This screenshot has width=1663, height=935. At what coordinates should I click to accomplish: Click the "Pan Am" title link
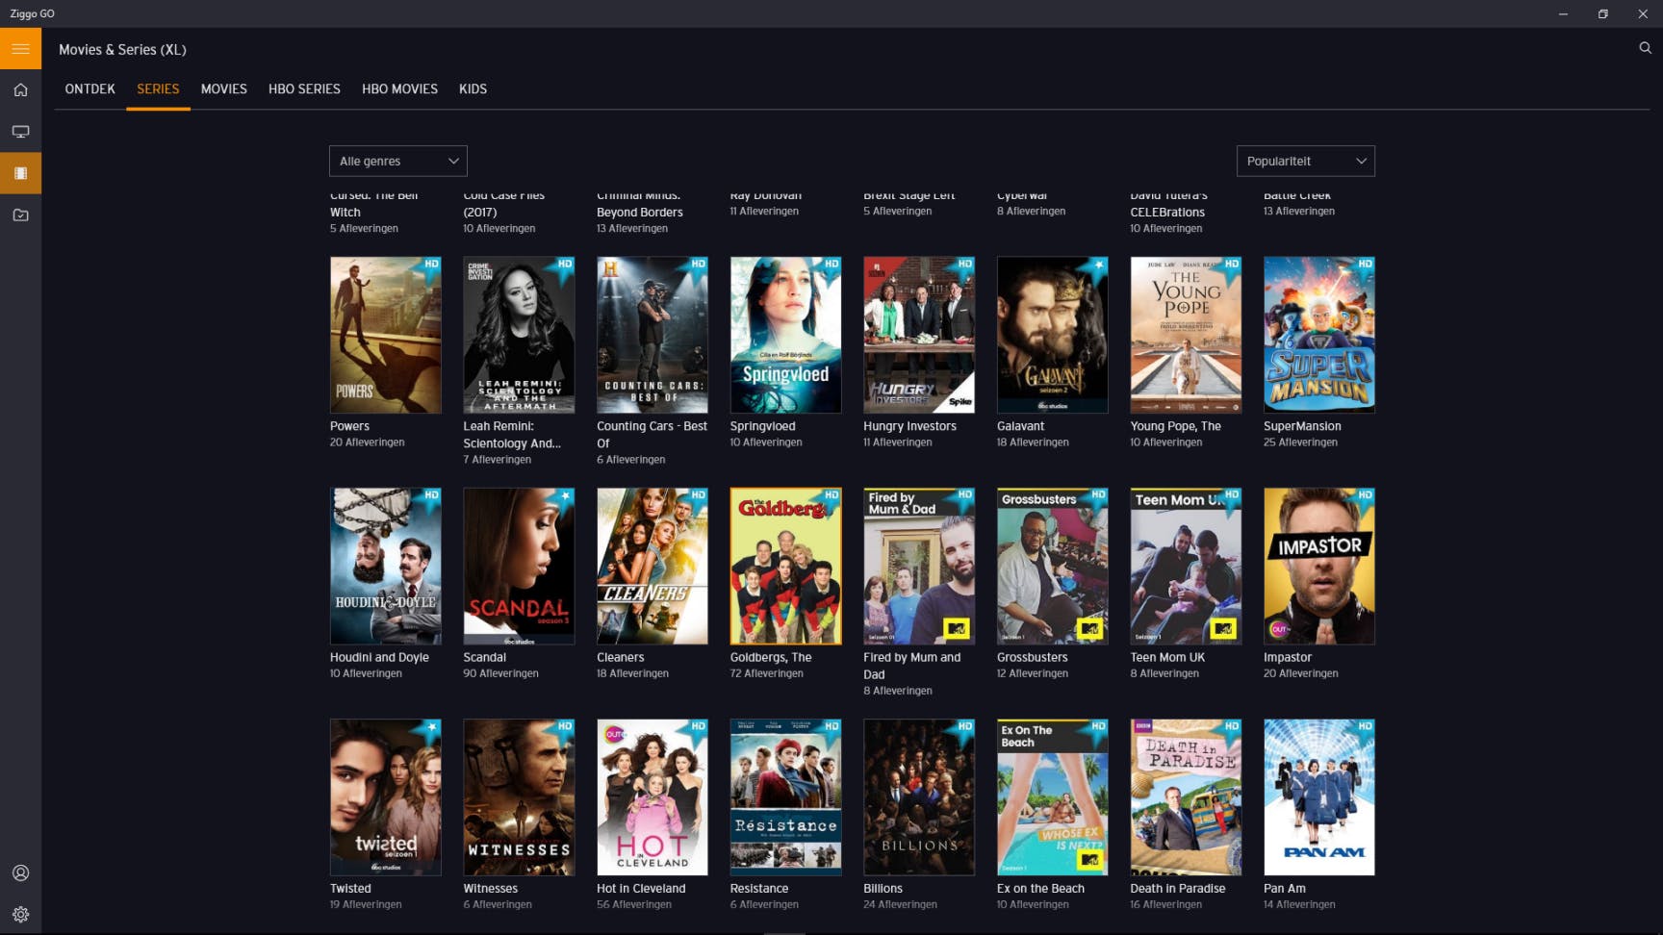click(1285, 889)
